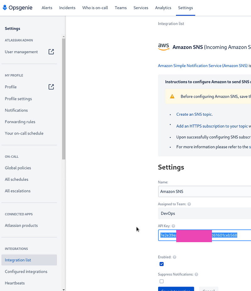Click the sidebar scrollbar thumb
This screenshot has height=291, width=251.
(x=64, y=99)
